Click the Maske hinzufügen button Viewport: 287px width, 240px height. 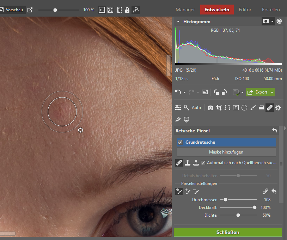226,152
